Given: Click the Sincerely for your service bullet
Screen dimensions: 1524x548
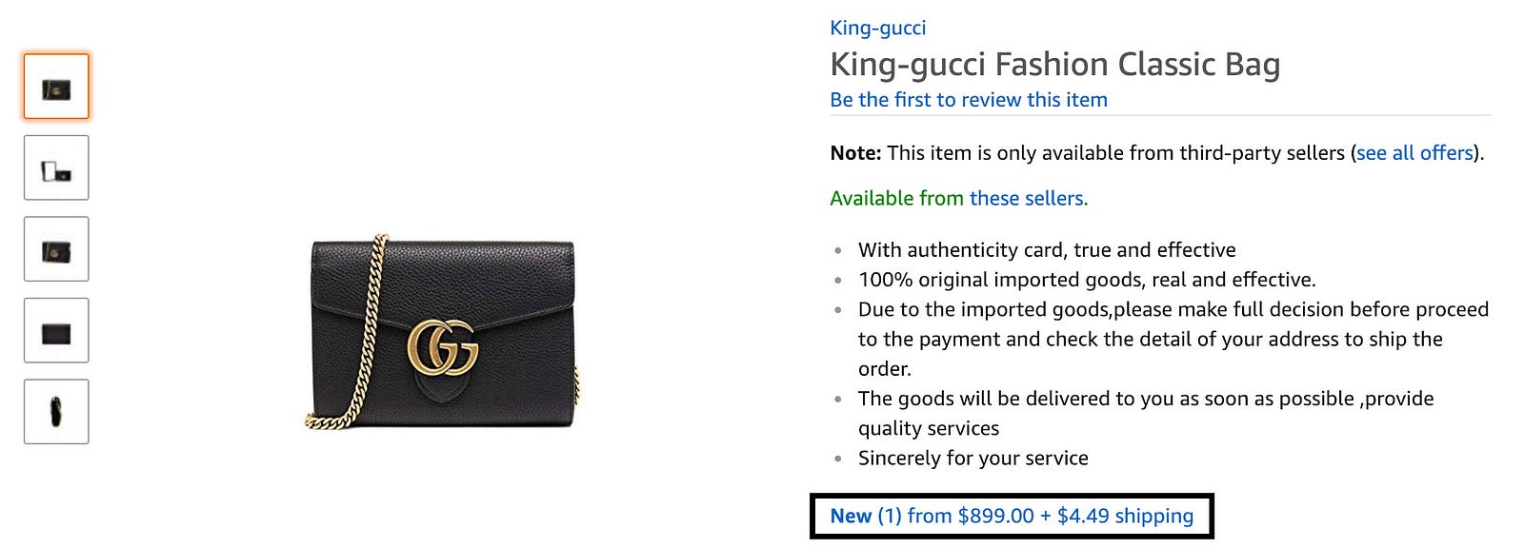Looking at the screenshot, I should click(x=973, y=458).
